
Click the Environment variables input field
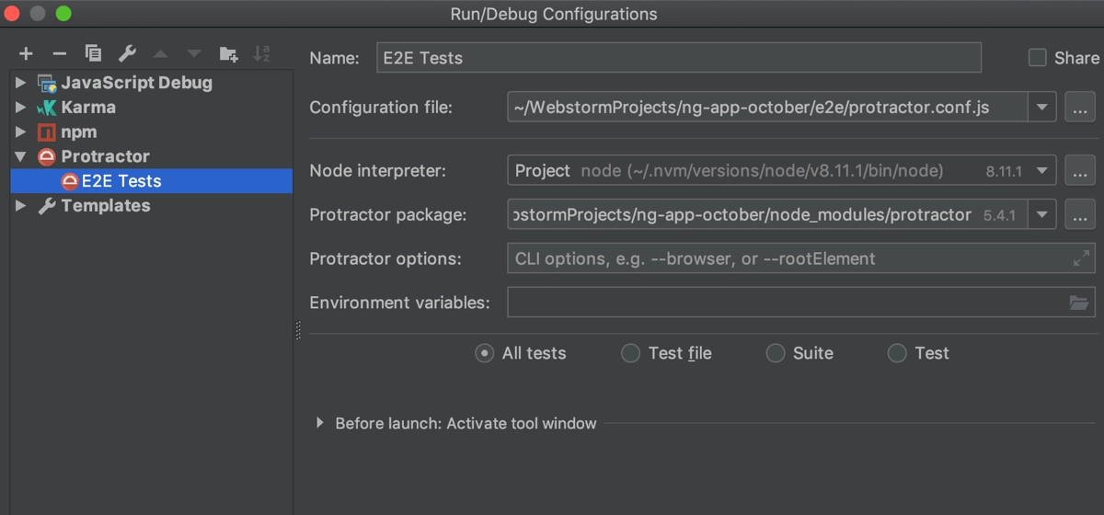tap(801, 303)
